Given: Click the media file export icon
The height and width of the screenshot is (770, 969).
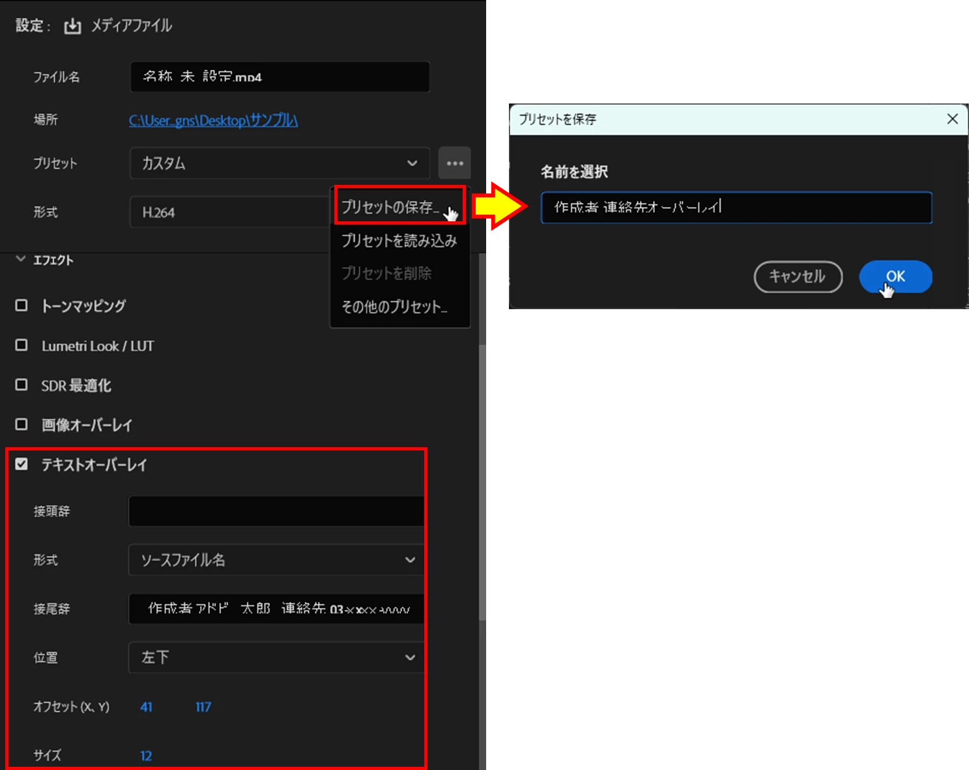Looking at the screenshot, I should [72, 26].
